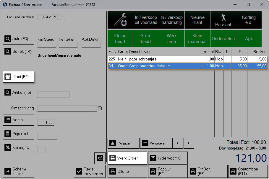Click the Krt column header
The height and width of the screenshot is (179, 269).
227,52
